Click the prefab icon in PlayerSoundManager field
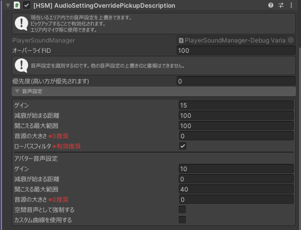Screen dimensions: 301x230 (x=181, y=40)
